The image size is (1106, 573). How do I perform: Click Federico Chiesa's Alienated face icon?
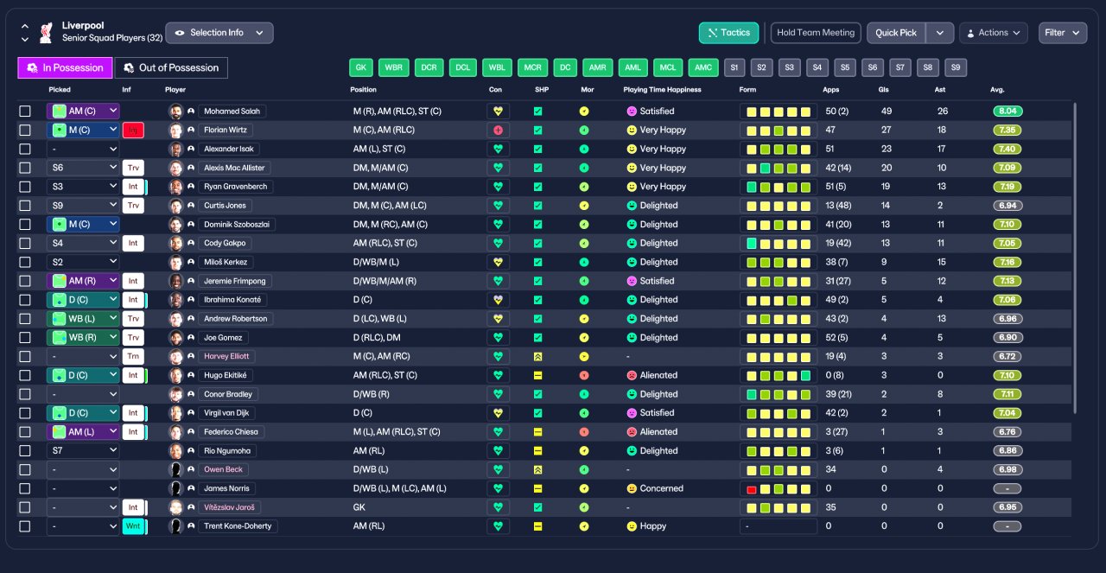(x=632, y=432)
